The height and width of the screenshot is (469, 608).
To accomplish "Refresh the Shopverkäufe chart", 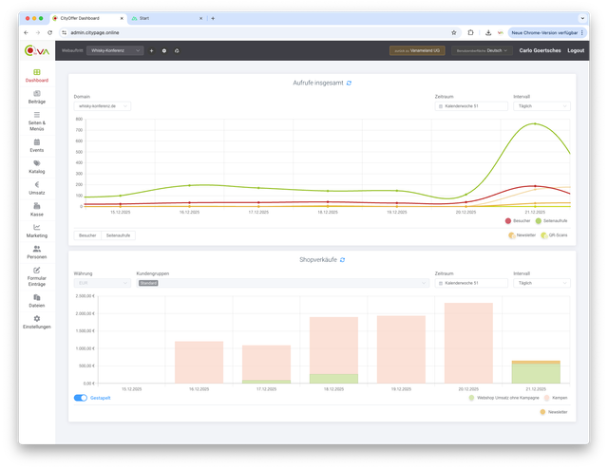I will pos(342,259).
